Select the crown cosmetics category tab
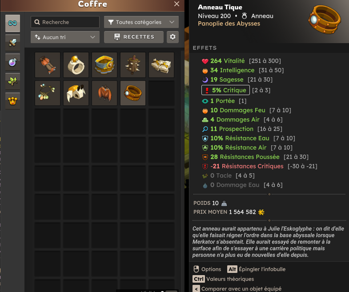Image resolution: width=349 pixels, height=292 pixels. 13,101
